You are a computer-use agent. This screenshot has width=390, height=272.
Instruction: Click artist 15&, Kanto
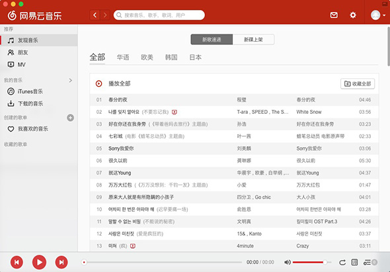point(249,234)
